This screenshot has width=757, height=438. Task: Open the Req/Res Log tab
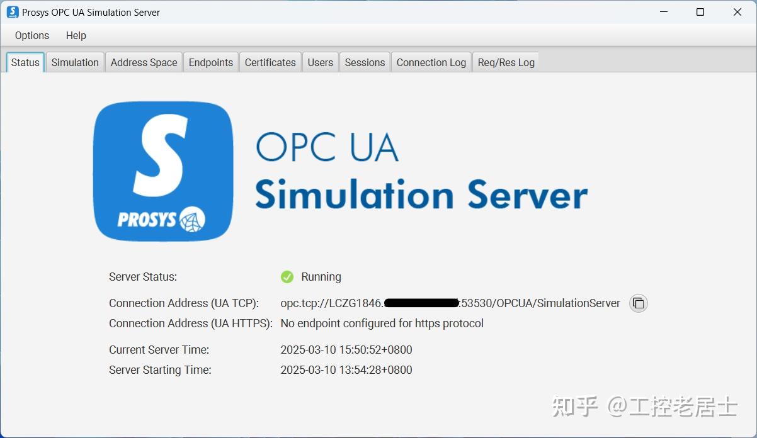tap(505, 62)
